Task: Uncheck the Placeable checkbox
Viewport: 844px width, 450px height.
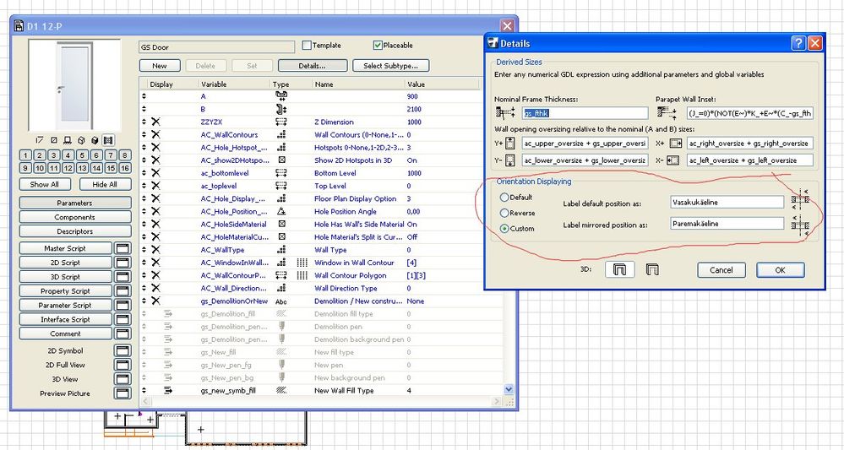Action: click(378, 45)
